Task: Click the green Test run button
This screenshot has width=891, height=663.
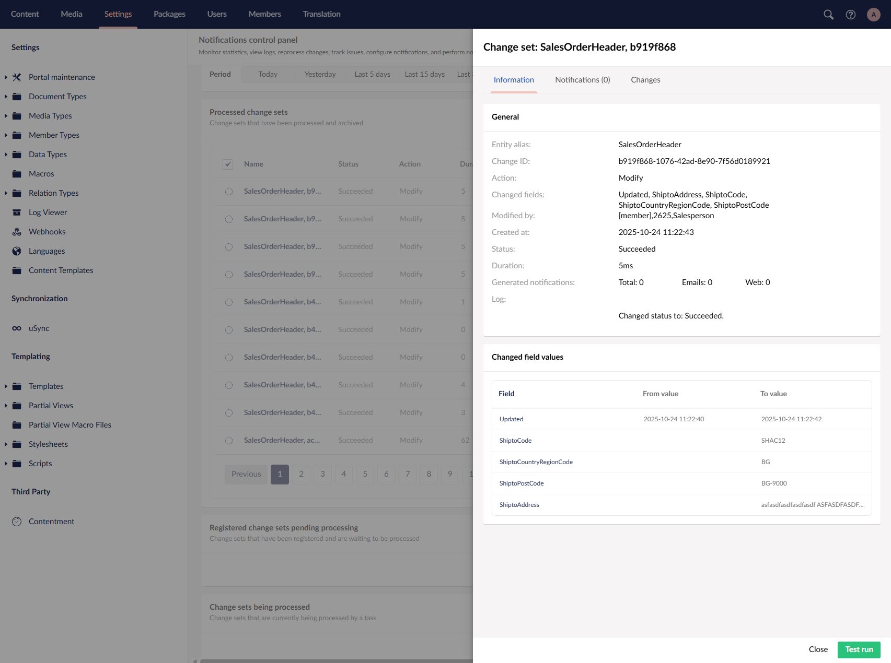Action: [859, 649]
